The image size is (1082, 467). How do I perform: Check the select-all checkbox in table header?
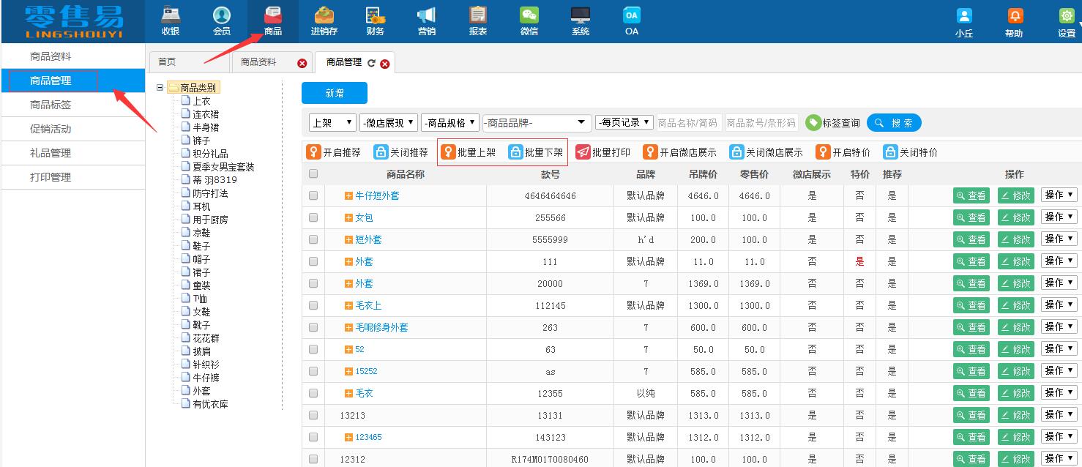313,173
